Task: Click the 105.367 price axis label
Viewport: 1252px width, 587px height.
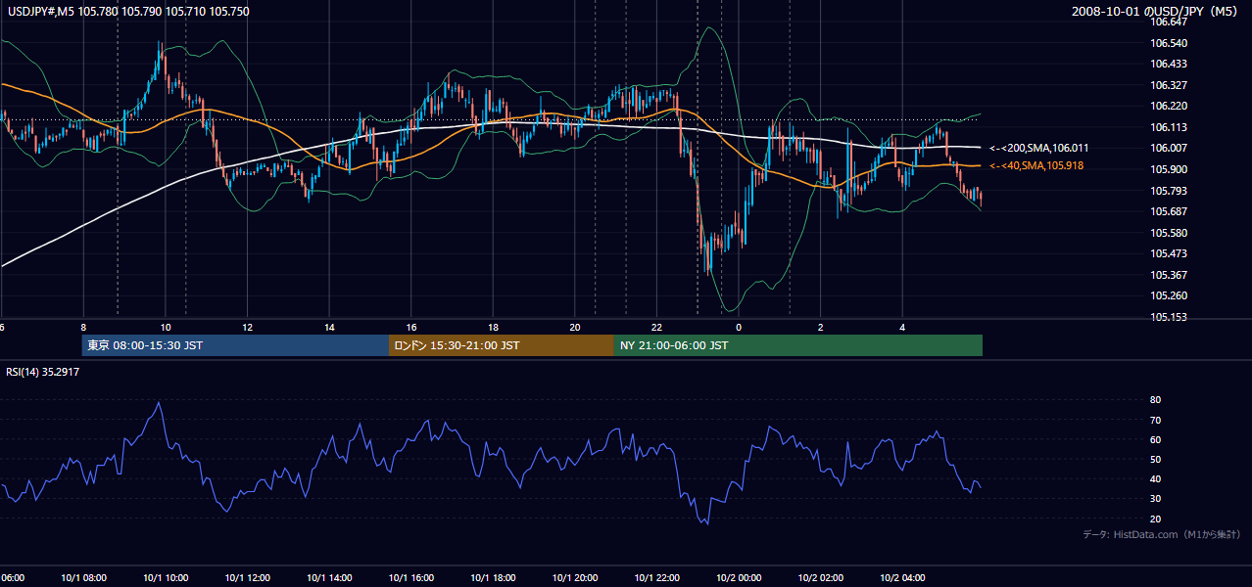Action: 1170,275
